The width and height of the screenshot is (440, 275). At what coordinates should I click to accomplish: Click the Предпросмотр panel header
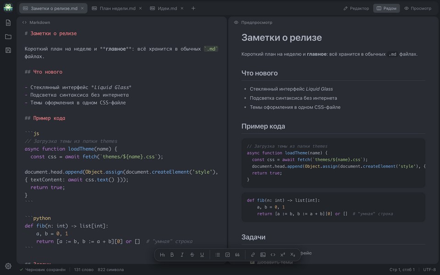pyautogui.click(x=253, y=22)
